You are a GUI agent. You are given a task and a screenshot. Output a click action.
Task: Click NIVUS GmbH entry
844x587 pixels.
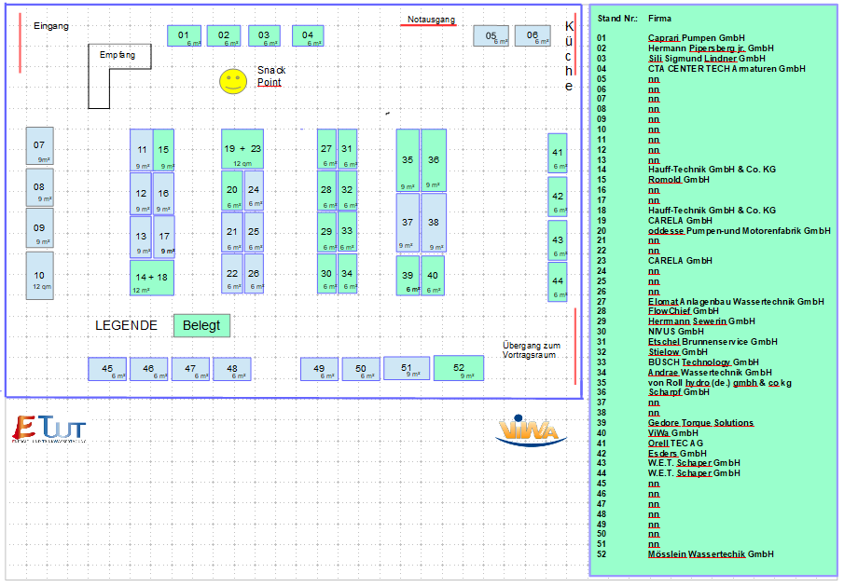675,332
